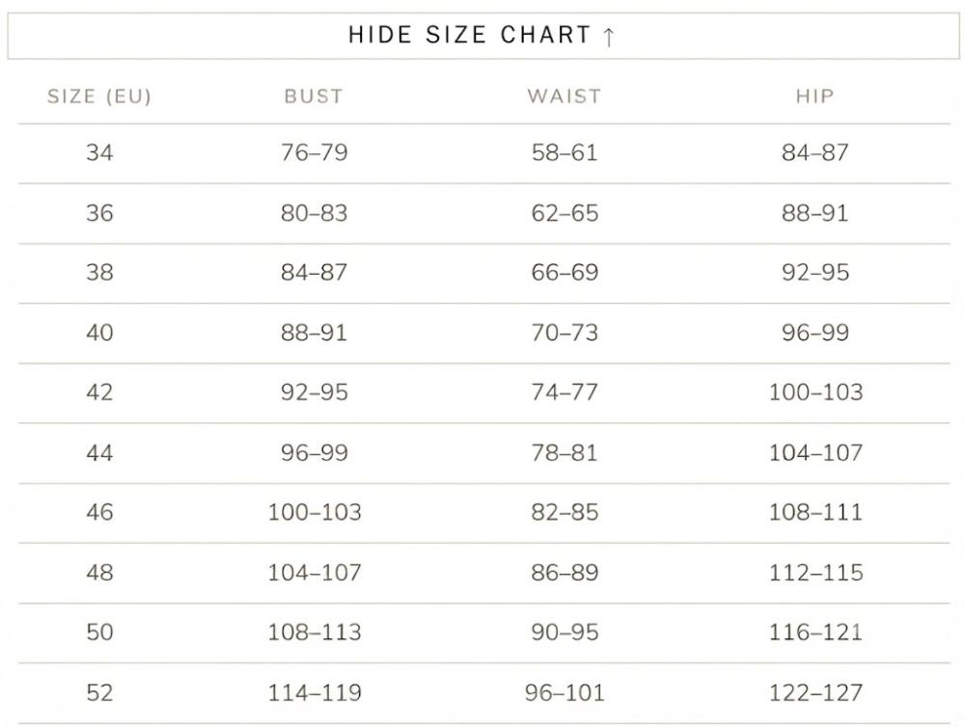Click size 40 row label
965x726 pixels.
tap(99, 333)
